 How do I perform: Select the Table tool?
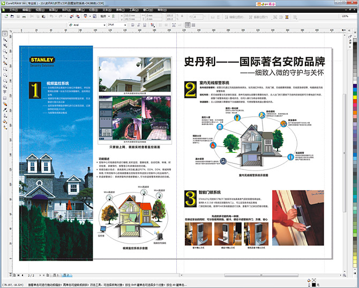click(5, 98)
